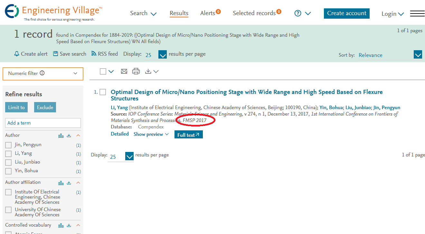This screenshot has width=425, height=234.
Task: Collapse the Author affiliation facet section
Action: tap(78, 183)
